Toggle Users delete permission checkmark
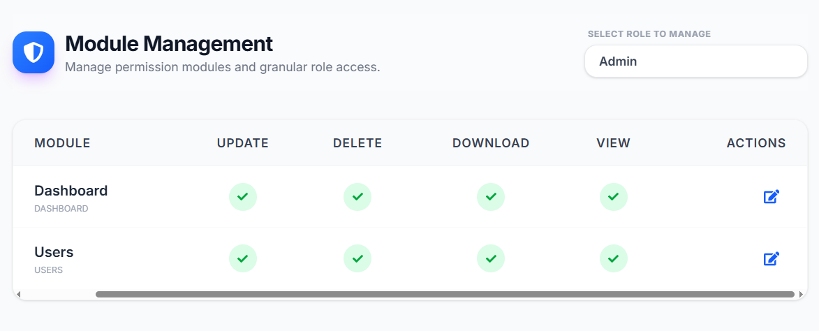This screenshot has height=331, width=819. pos(357,258)
